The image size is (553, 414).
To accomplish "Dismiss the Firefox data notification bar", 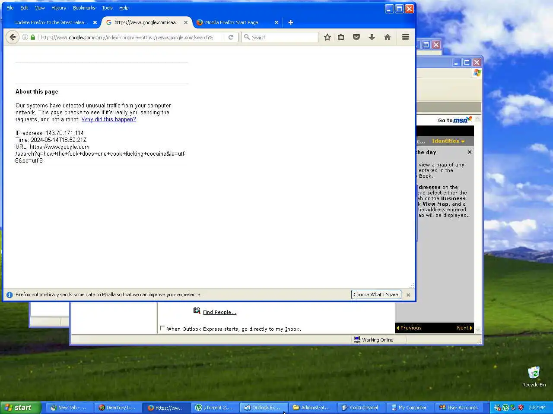I will 408,295.
